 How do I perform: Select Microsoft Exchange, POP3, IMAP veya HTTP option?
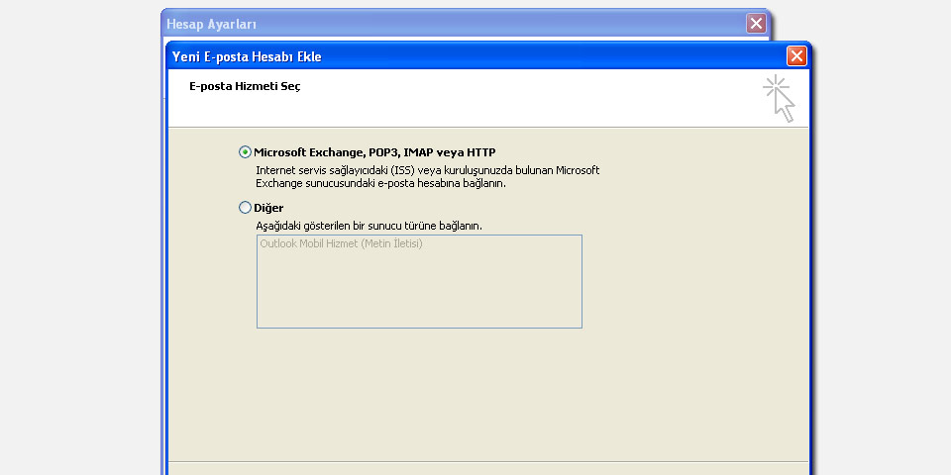pos(245,152)
